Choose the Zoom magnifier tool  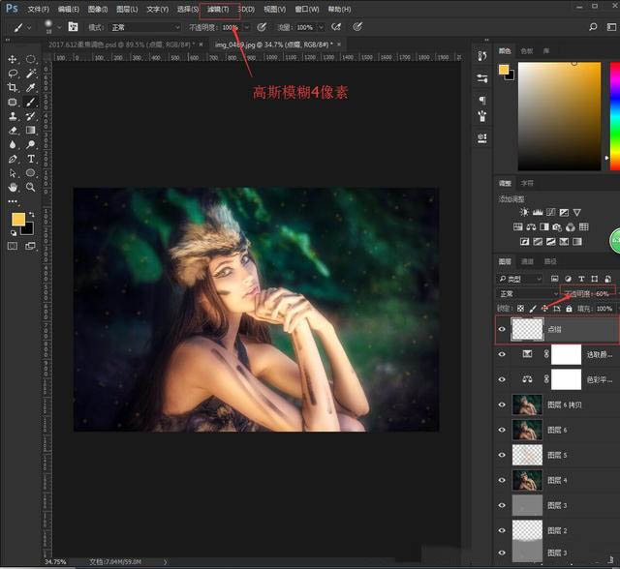pos(31,186)
